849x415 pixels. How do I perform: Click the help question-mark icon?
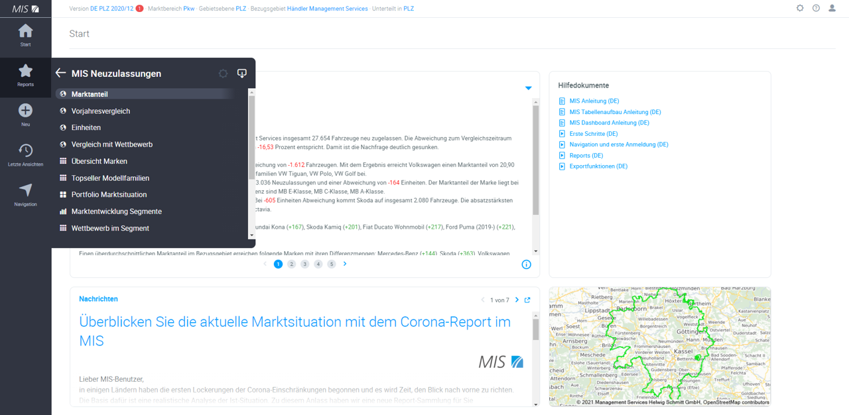[815, 7]
